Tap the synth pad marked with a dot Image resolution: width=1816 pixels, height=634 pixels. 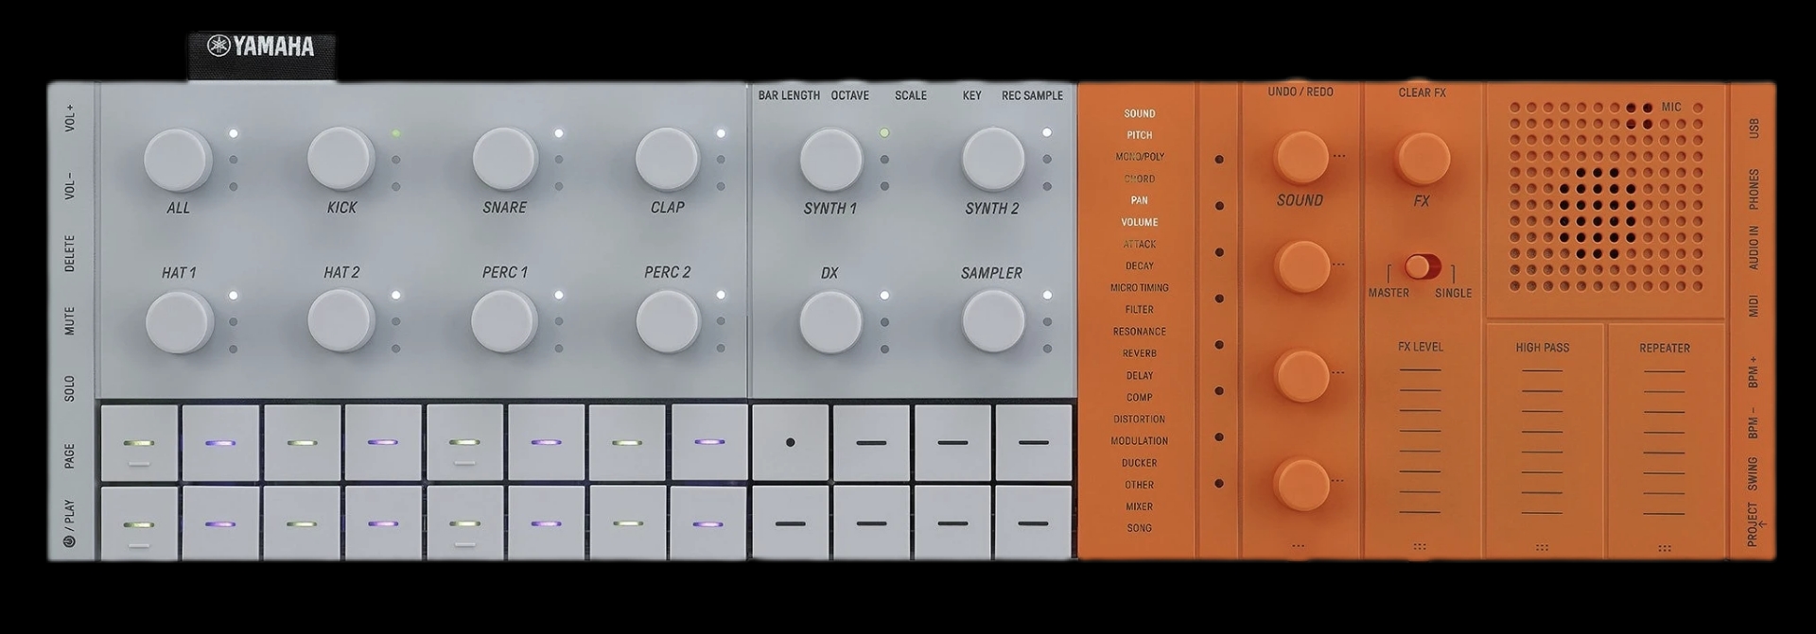791,442
